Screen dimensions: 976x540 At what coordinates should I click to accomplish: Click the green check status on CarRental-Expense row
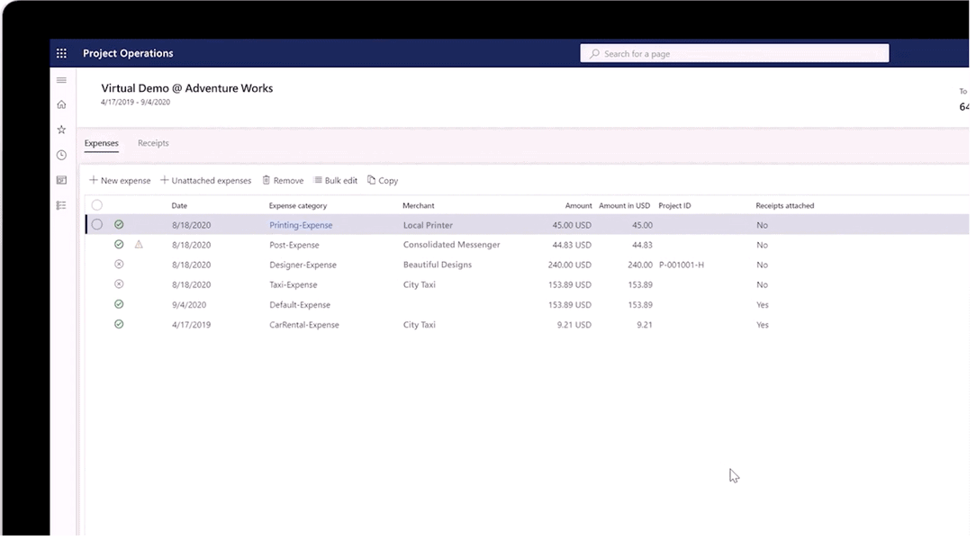[119, 324]
